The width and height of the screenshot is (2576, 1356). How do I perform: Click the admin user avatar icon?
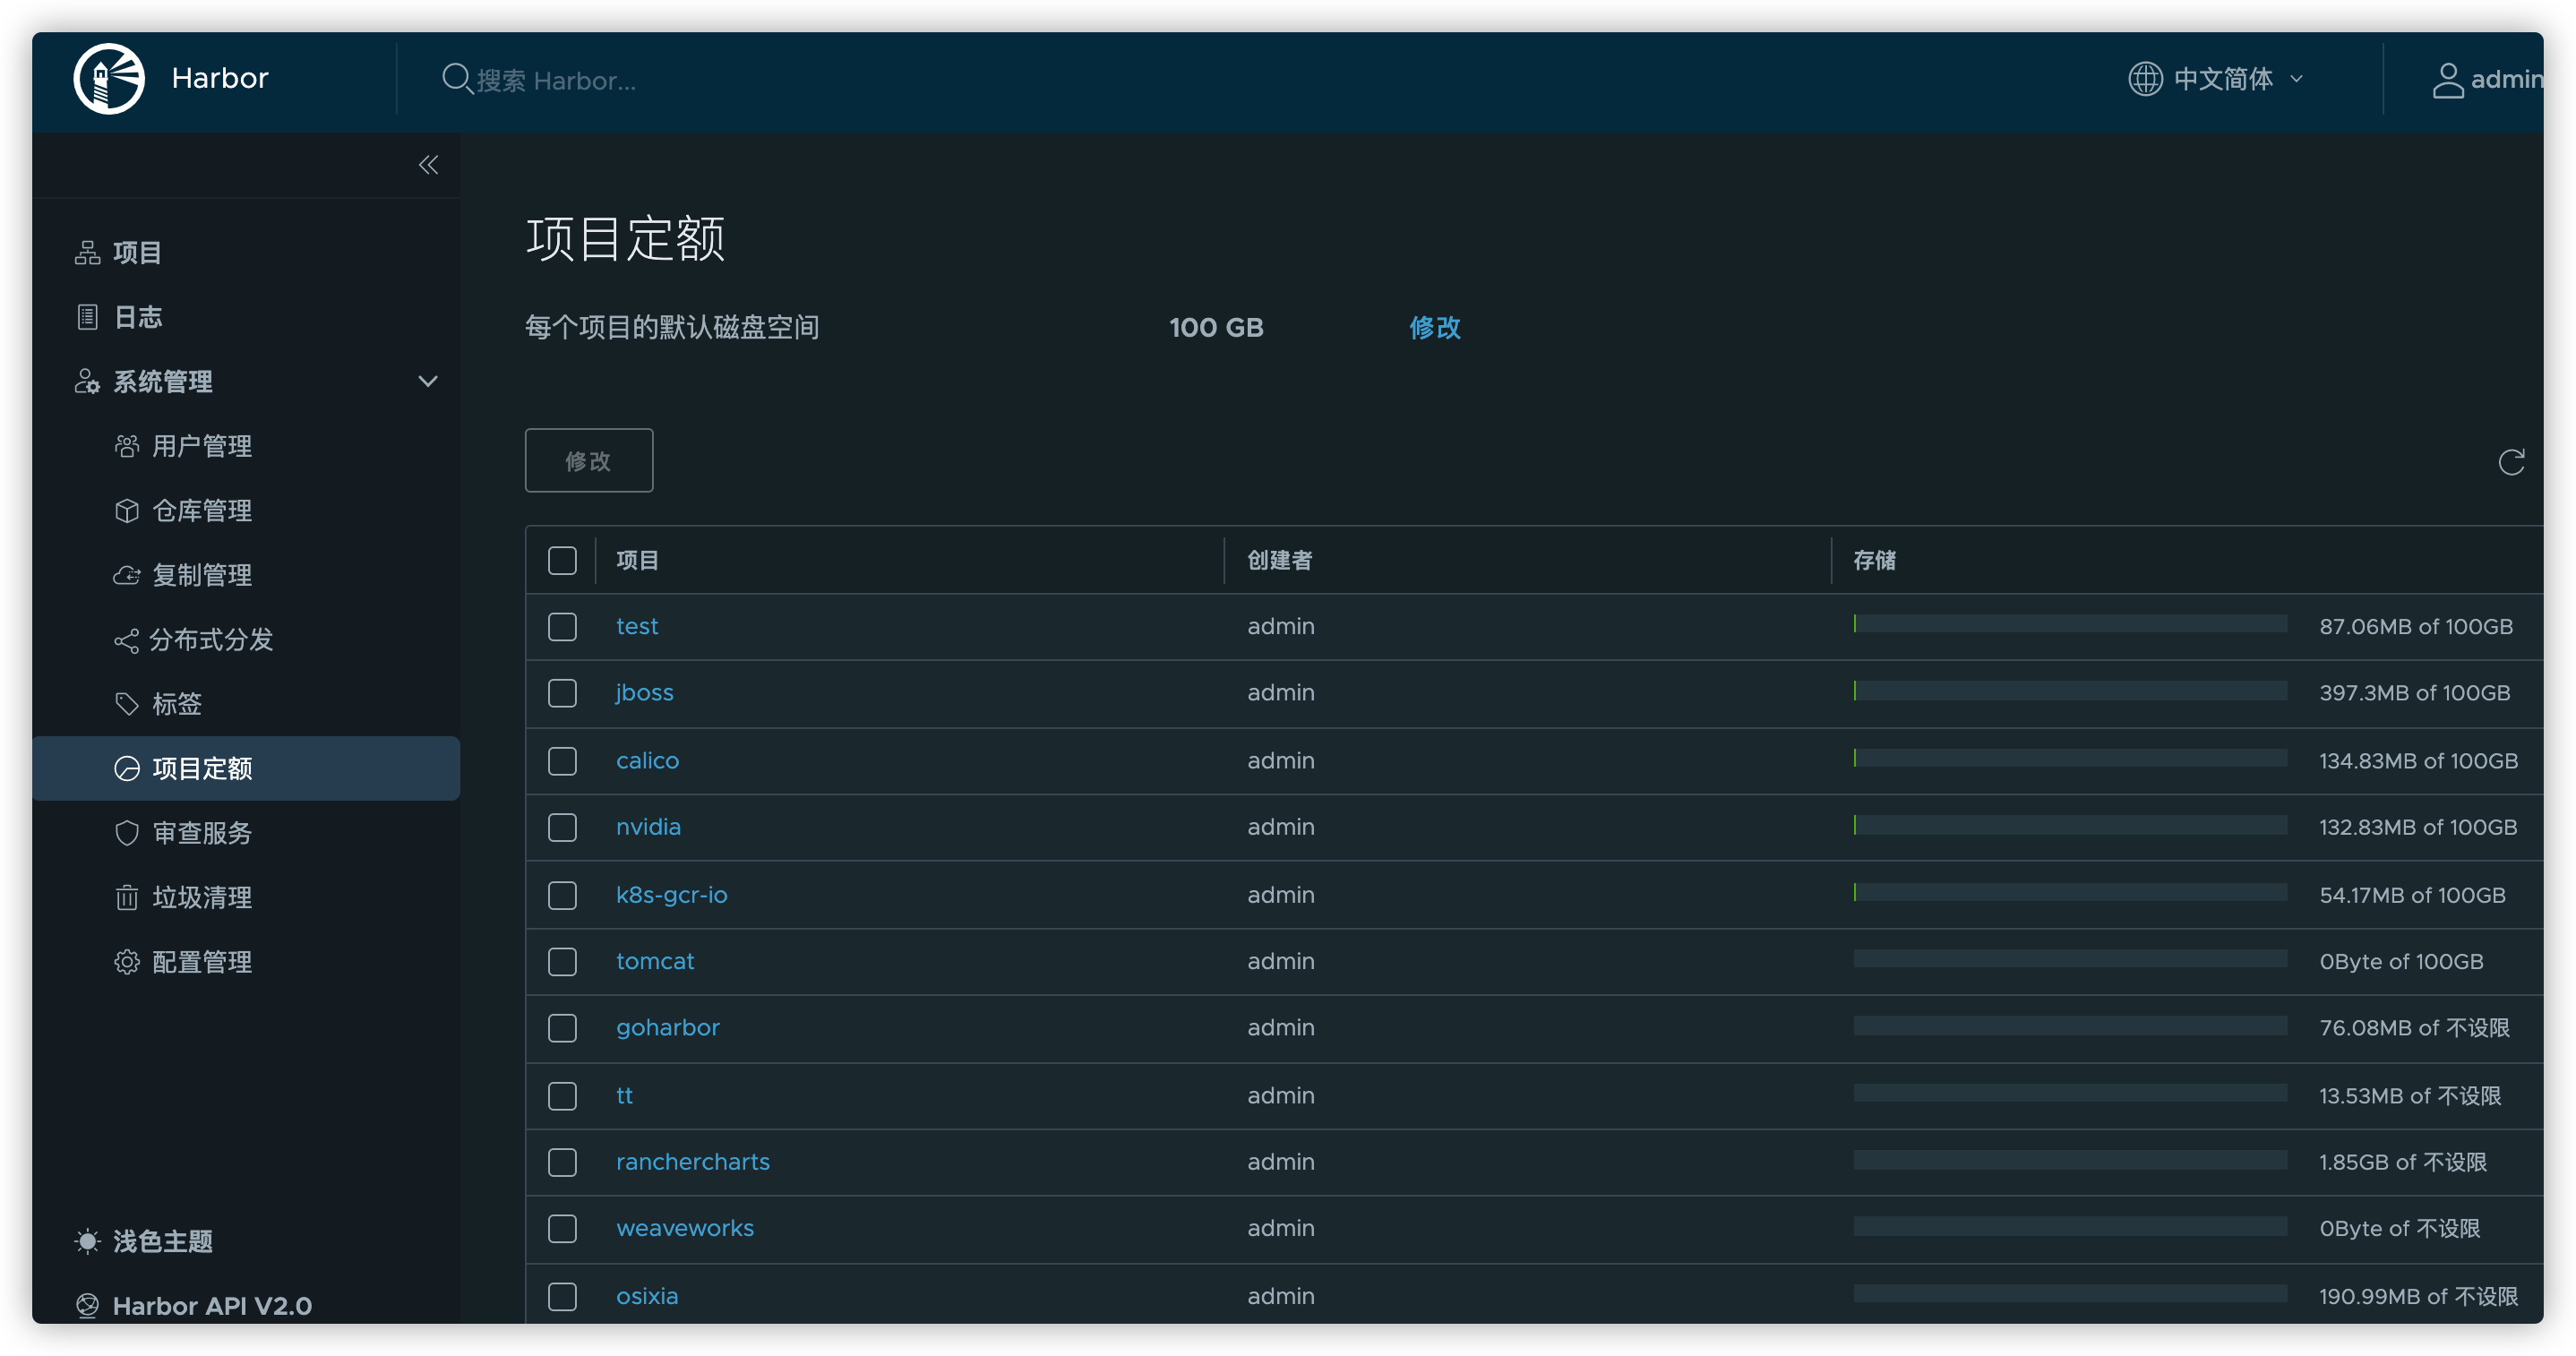pyautogui.click(x=2447, y=80)
